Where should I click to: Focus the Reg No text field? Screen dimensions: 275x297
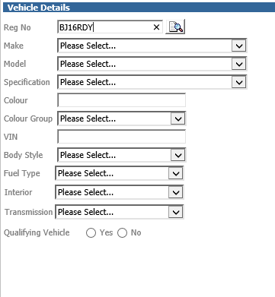tap(110, 27)
